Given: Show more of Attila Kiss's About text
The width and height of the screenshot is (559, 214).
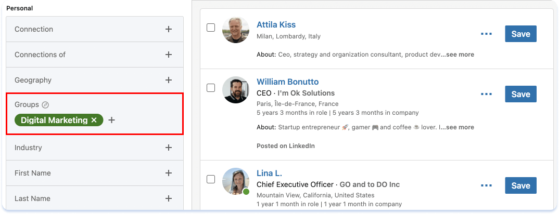Looking at the screenshot, I should point(460,55).
